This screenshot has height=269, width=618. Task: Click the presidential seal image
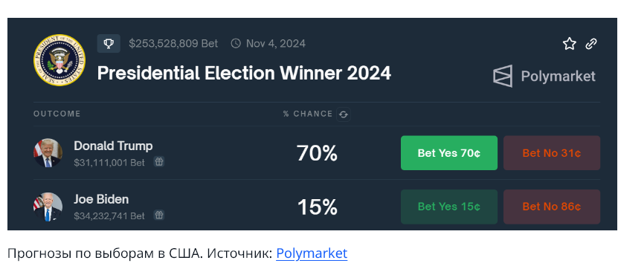(x=59, y=60)
